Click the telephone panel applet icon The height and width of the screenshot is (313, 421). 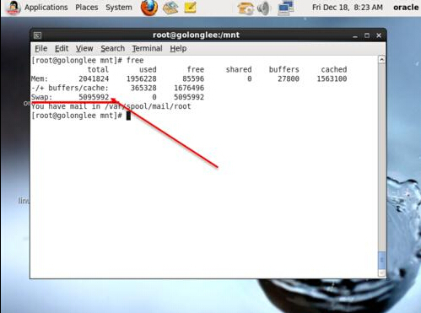click(246, 8)
